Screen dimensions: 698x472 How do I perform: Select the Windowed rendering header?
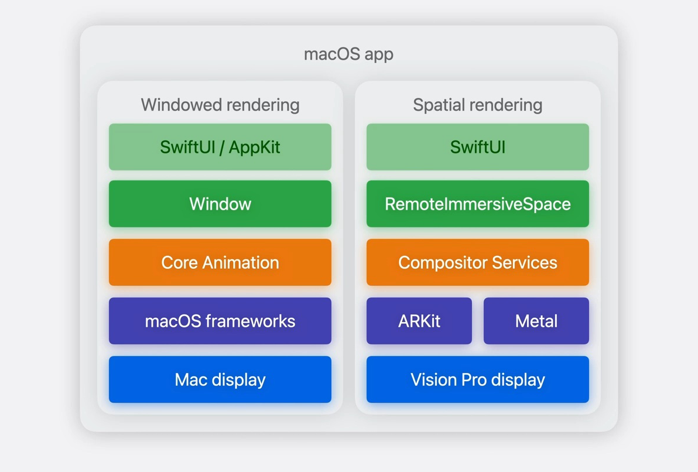pos(220,105)
